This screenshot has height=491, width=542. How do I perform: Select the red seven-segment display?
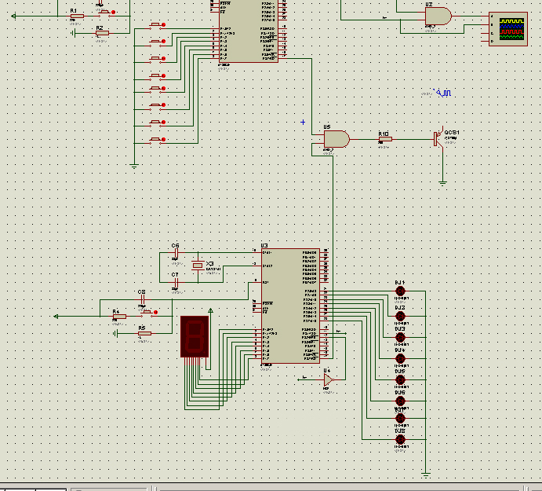point(195,336)
